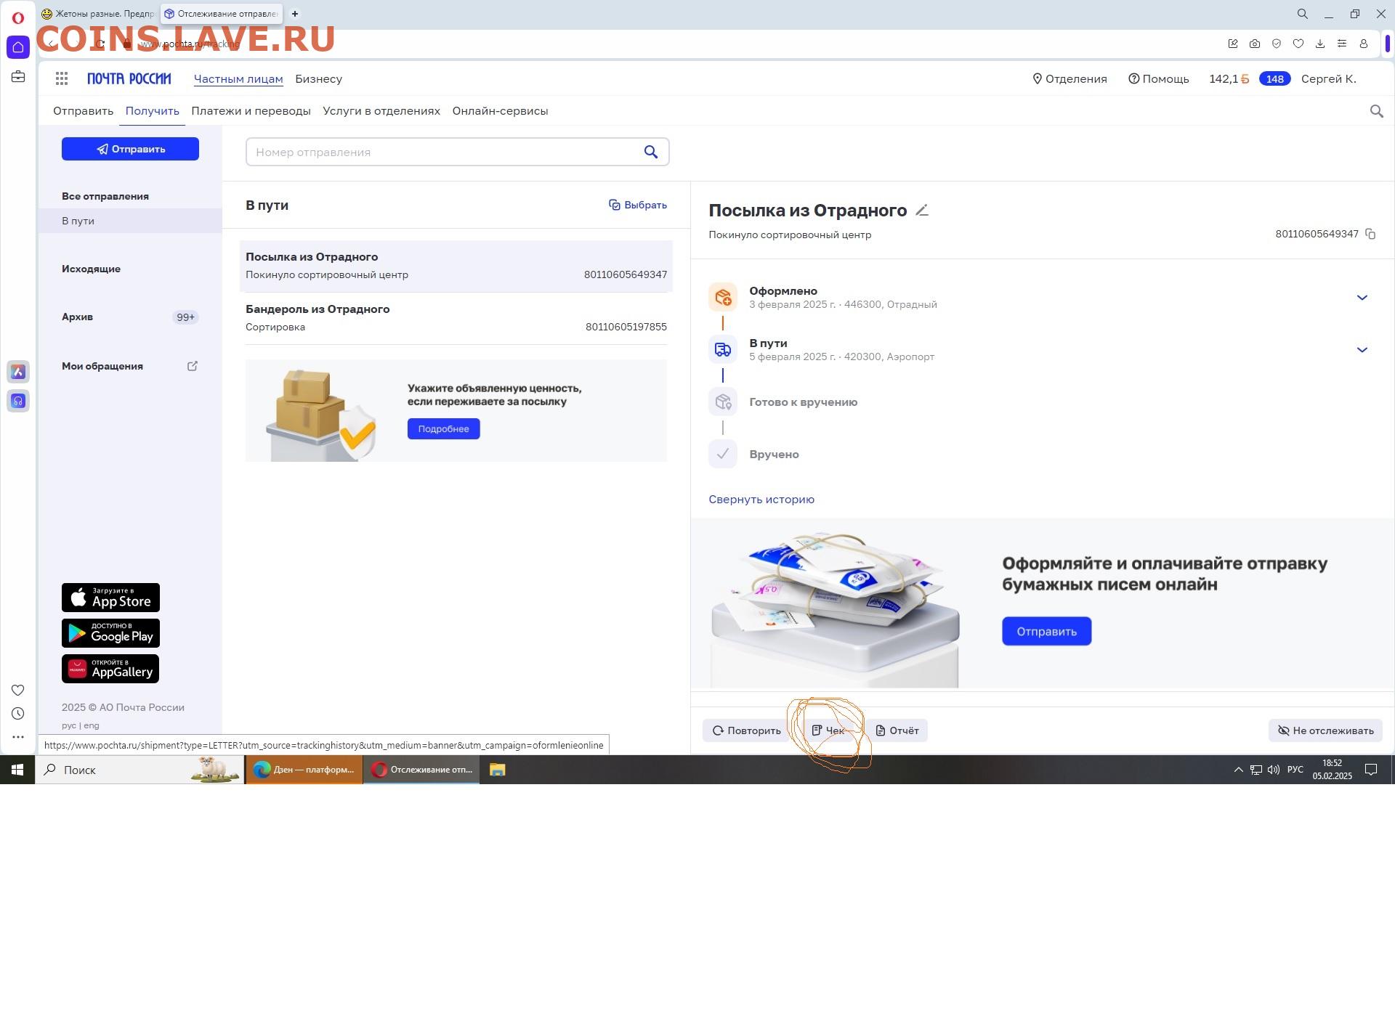Open Opera downloads icon in toolbar
This screenshot has width=1395, height=1018.
(1320, 44)
